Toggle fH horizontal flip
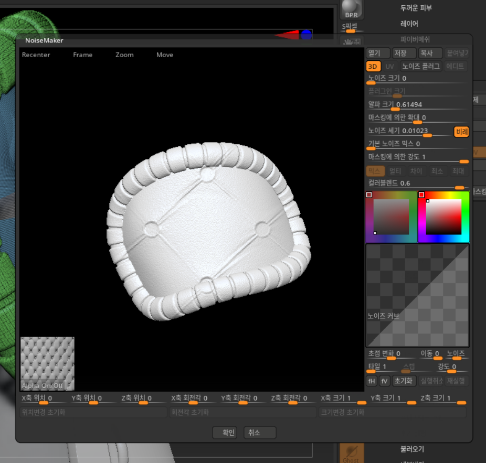 (x=372, y=381)
